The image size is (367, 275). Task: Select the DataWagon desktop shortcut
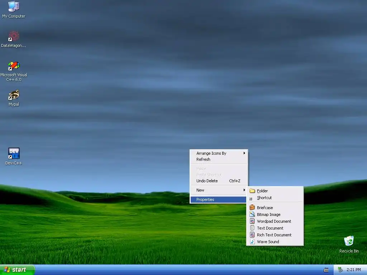14,39
